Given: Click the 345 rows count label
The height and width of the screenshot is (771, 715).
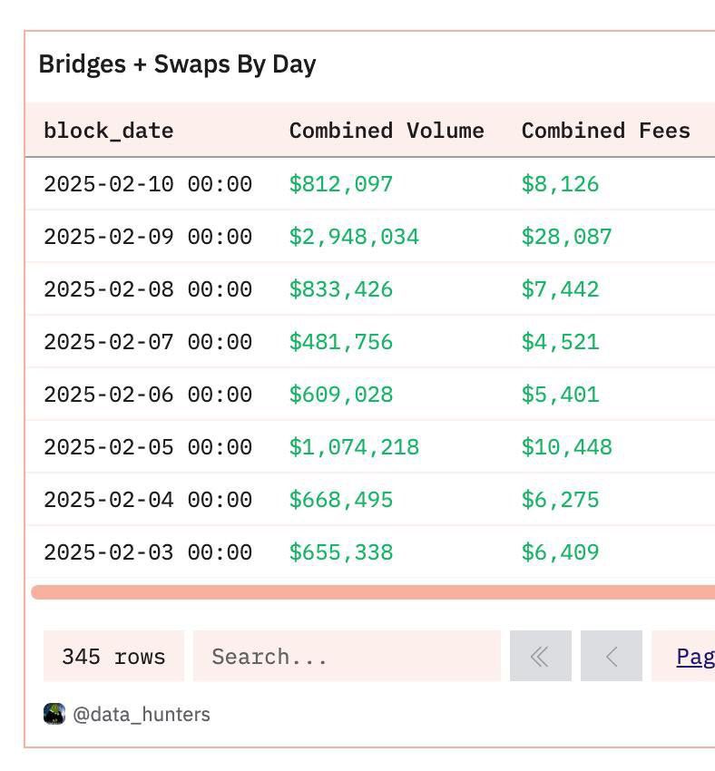Looking at the screenshot, I should pyautogui.click(x=113, y=656).
